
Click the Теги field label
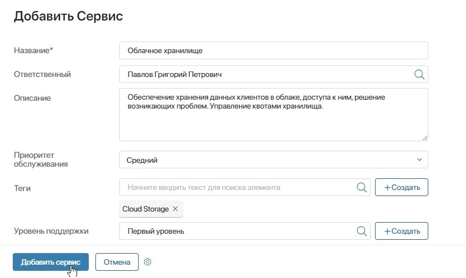pyautogui.click(x=22, y=188)
